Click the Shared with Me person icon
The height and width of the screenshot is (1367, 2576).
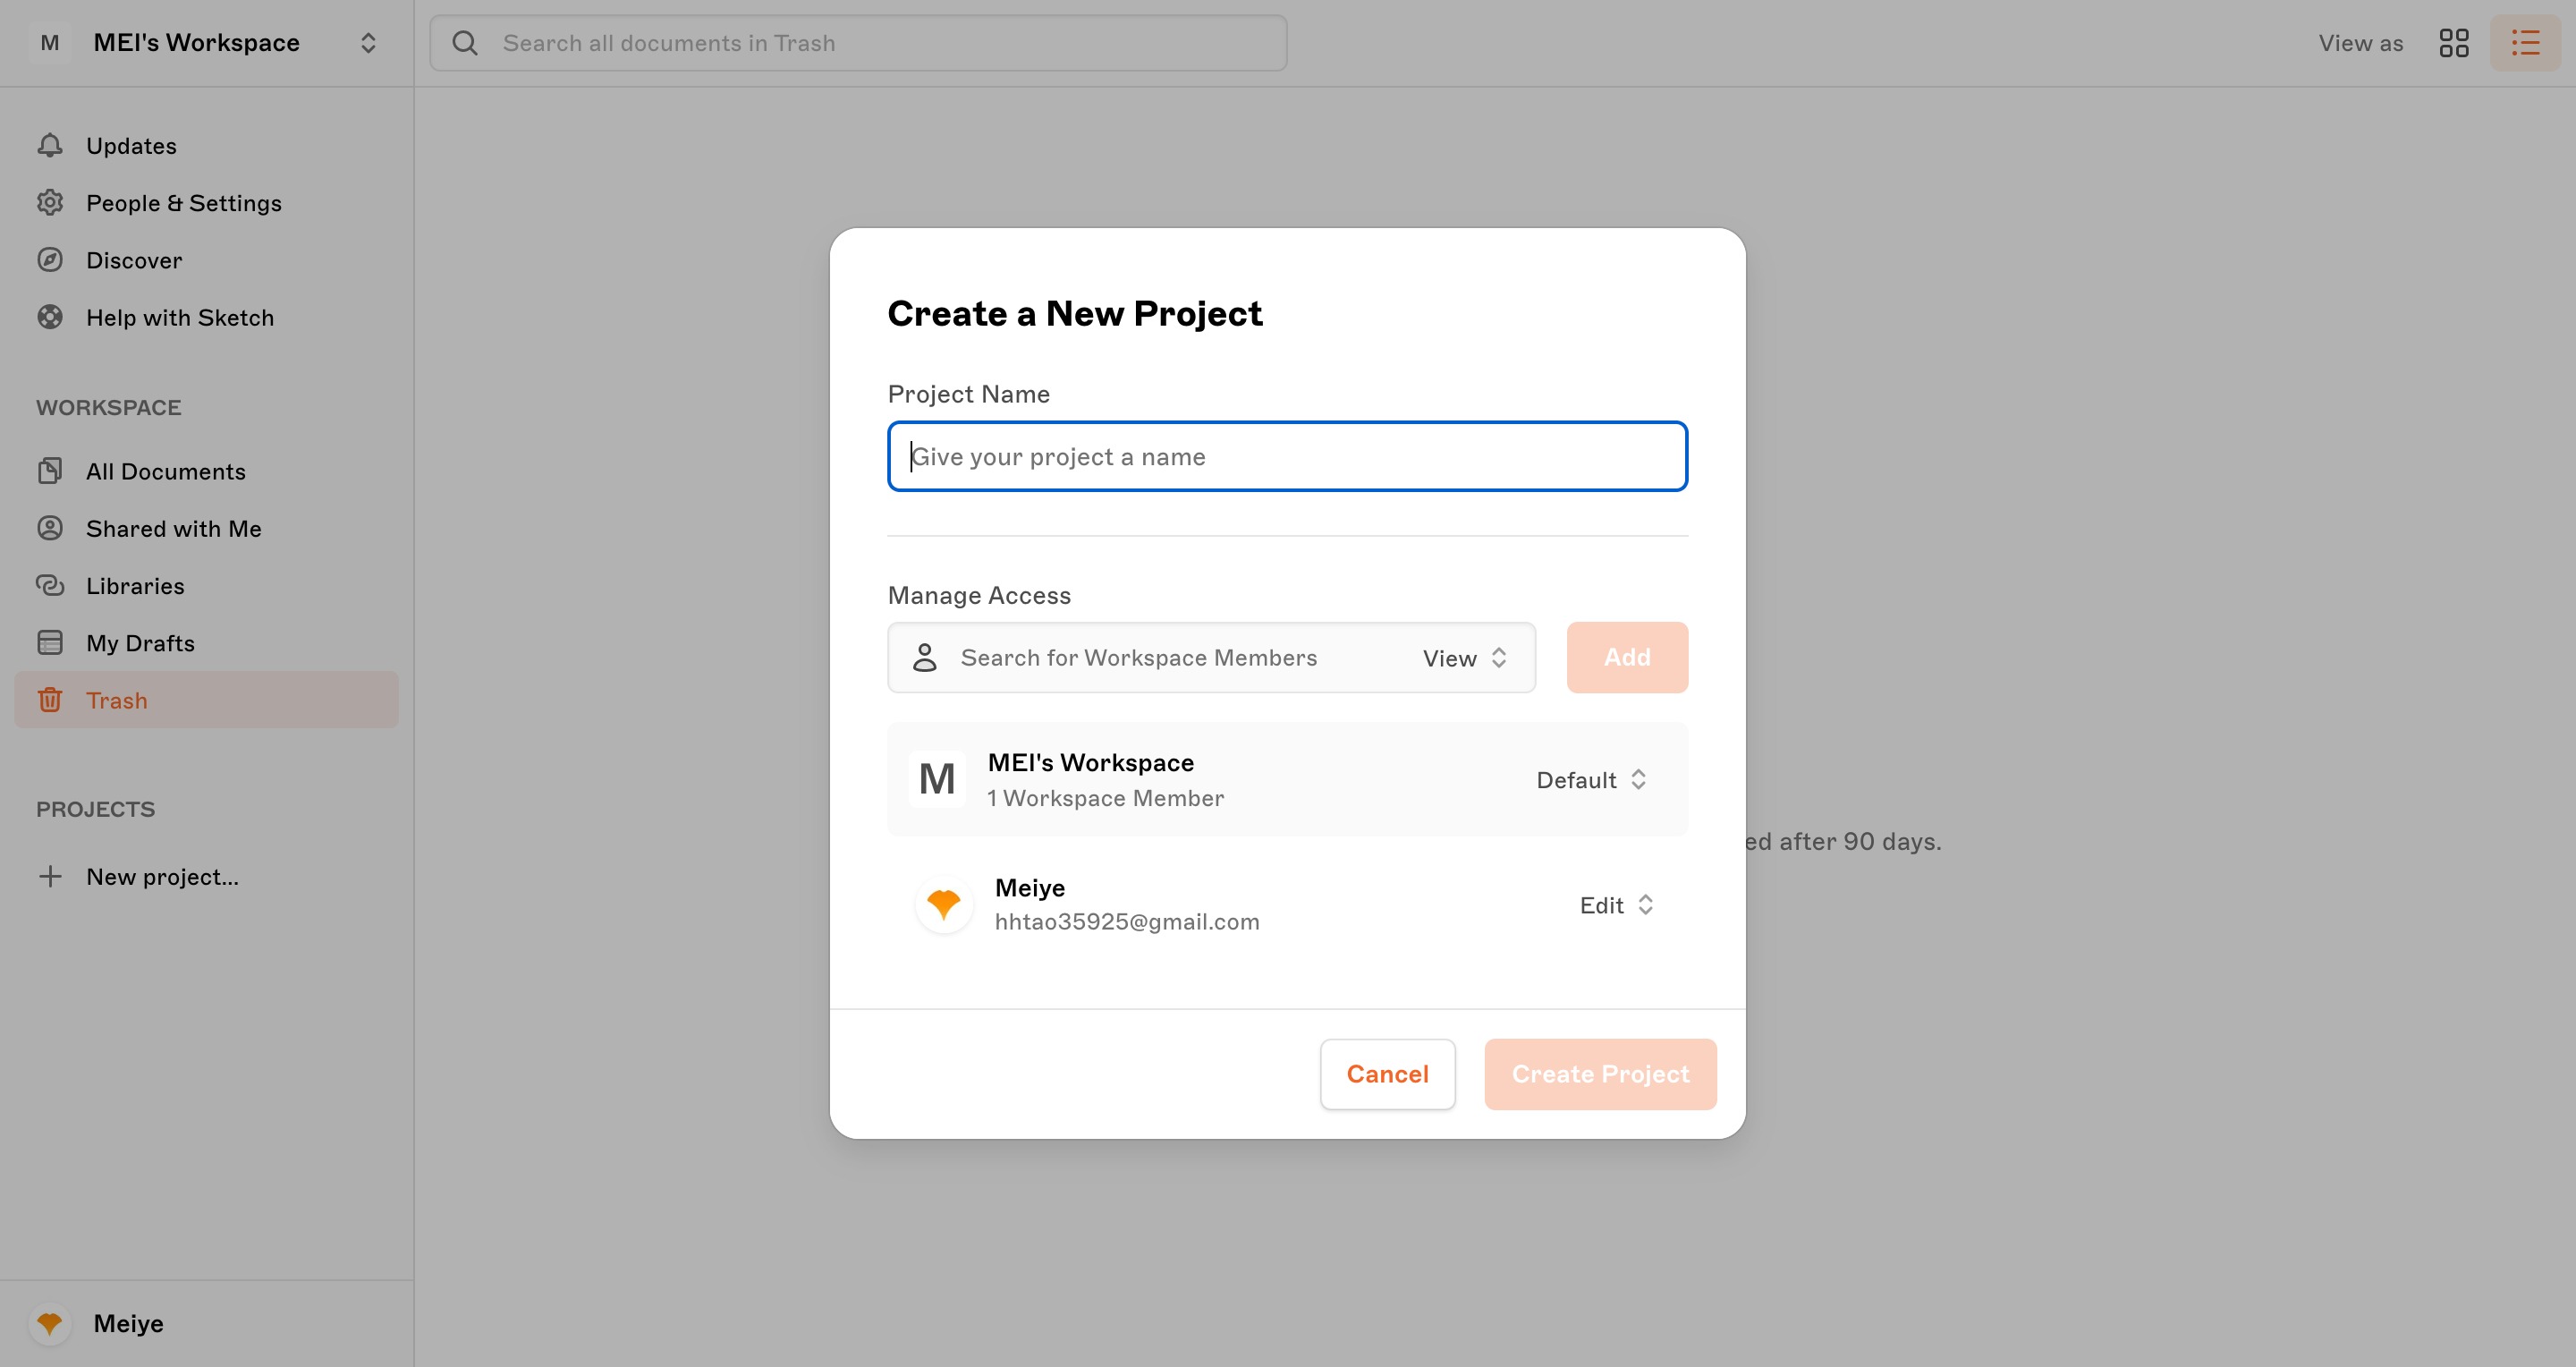click(50, 528)
